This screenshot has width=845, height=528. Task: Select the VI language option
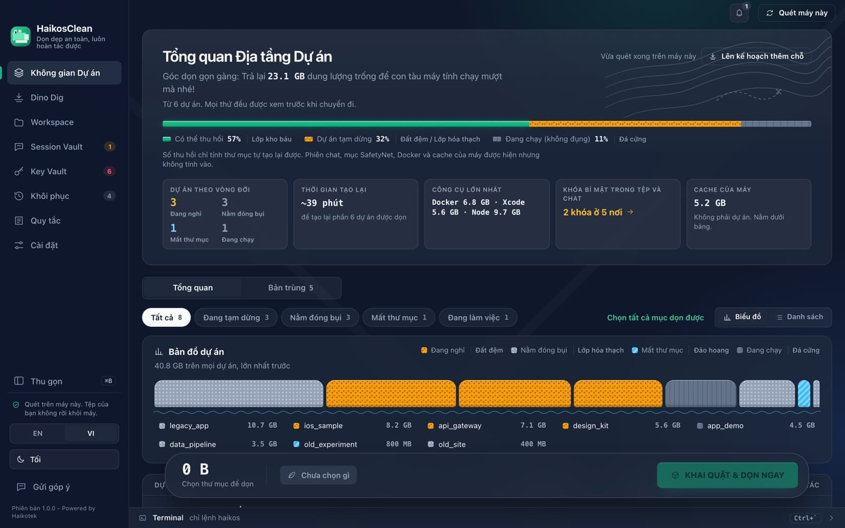(x=91, y=433)
